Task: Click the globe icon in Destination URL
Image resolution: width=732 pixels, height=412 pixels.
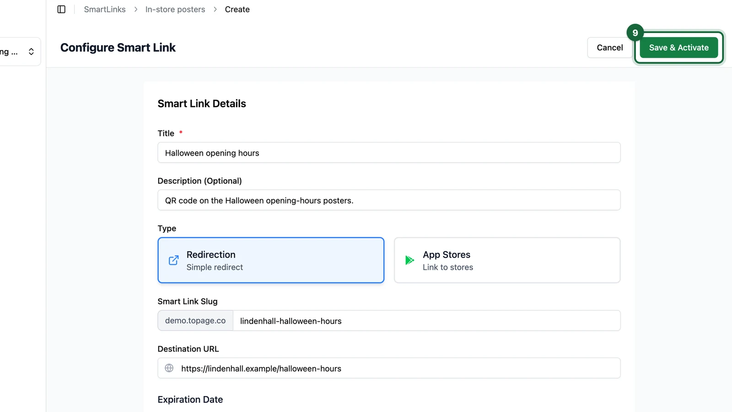Action: point(169,368)
